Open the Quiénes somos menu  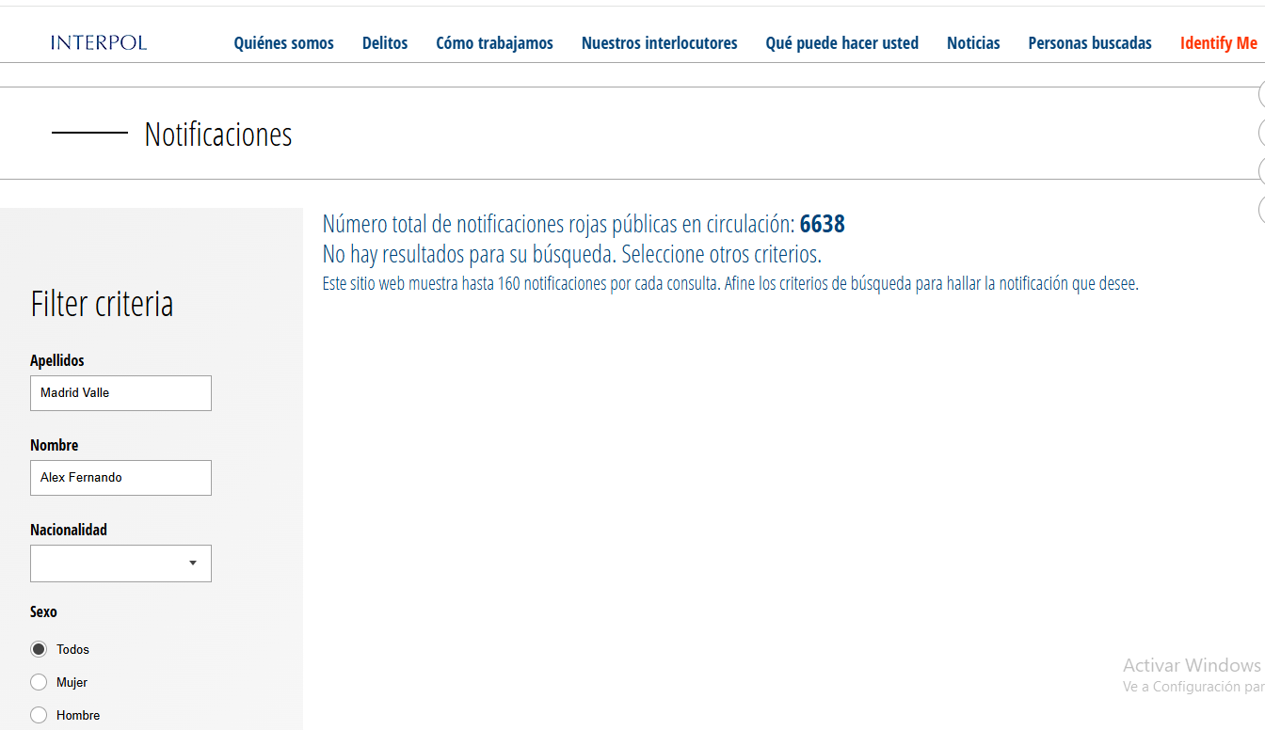pos(283,43)
